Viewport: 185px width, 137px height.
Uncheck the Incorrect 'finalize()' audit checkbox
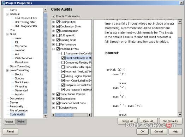click(x=63, y=72)
